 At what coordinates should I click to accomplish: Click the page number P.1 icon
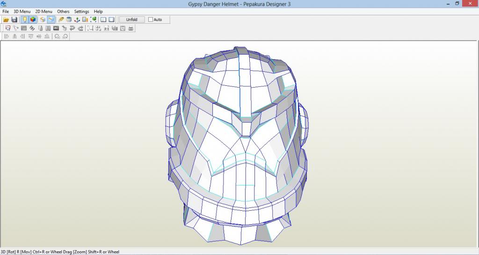pyautogui.click(x=106, y=28)
